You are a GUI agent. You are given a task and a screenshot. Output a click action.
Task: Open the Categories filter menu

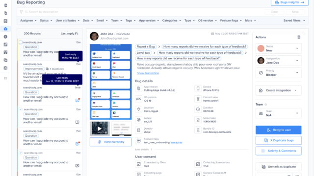(x=172, y=21)
